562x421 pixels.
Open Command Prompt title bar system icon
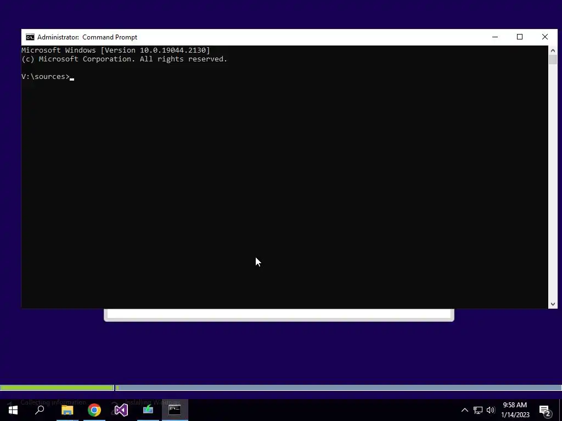[x=30, y=37]
